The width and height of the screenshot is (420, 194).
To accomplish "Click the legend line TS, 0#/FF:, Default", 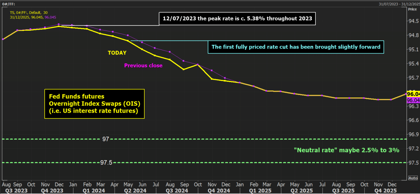I will click(x=29, y=13).
